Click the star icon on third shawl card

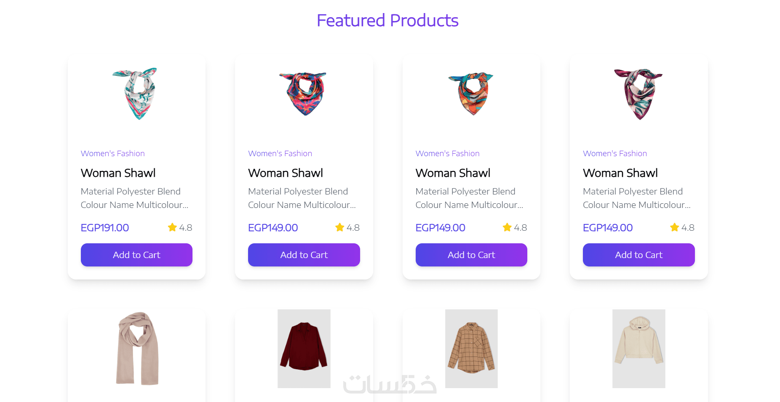(507, 227)
